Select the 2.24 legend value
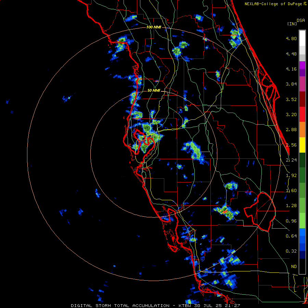The height and width of the screenshot is (308, 308). click(291, 160)
